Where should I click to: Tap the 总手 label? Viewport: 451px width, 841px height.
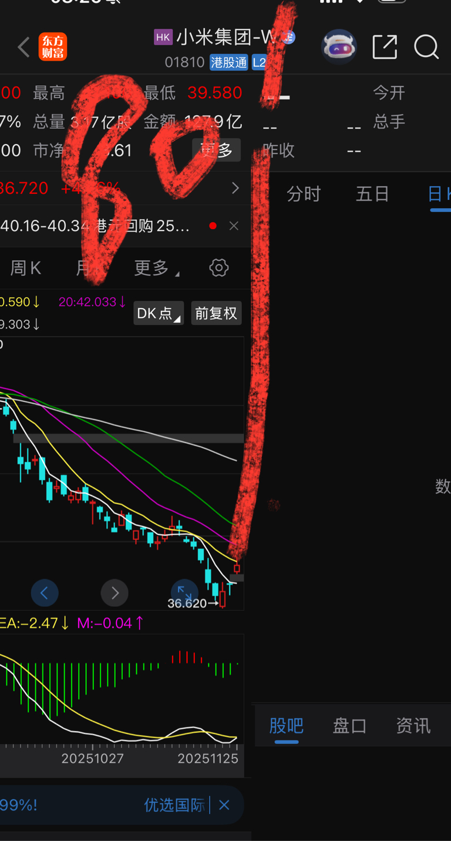pyautogui.click(x=389, y=122)
